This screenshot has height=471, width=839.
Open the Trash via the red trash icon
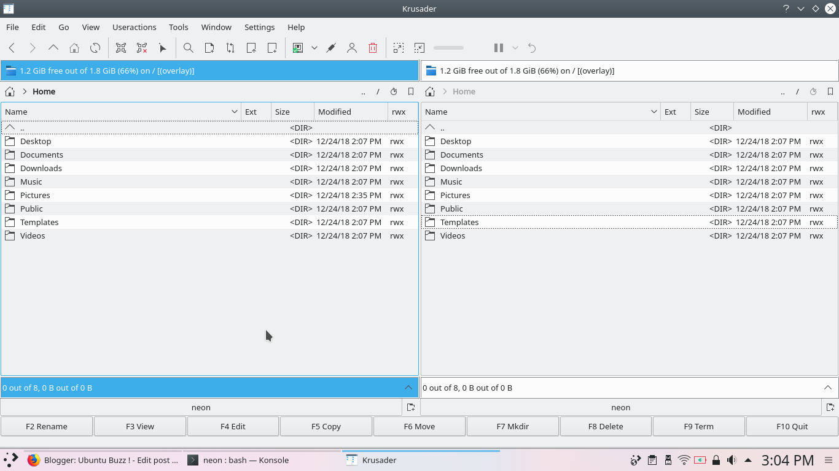(x=373, y=47)
